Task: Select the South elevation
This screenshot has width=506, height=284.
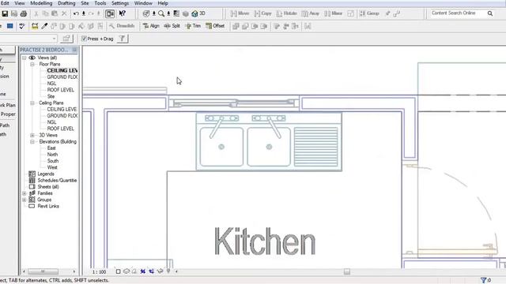Action: 53,161
